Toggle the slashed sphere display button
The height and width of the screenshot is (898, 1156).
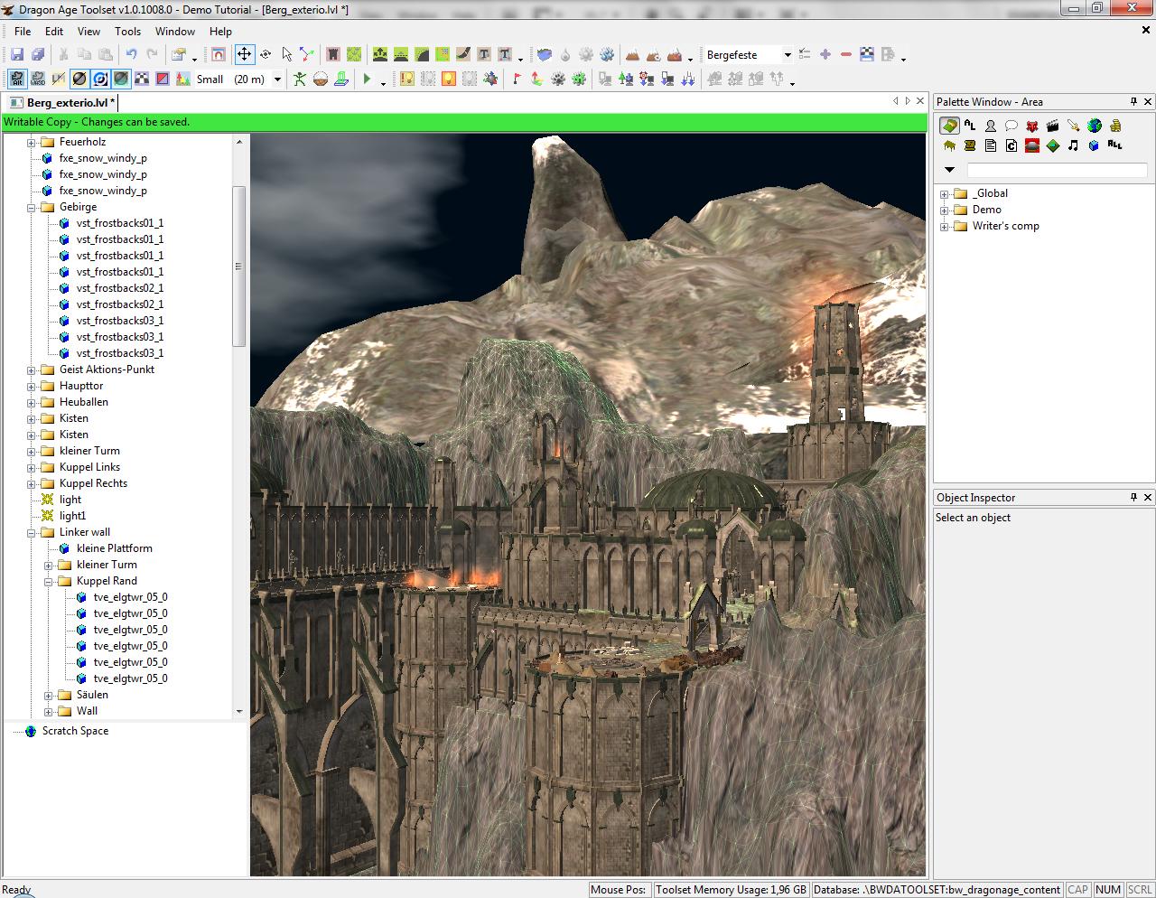tap(79, 80)
